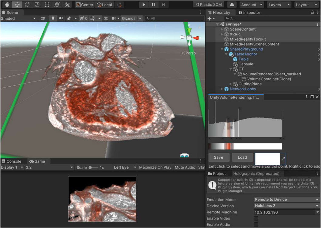
Task: Expand the CuttingPlane tree item
Action: click(231, 84)
